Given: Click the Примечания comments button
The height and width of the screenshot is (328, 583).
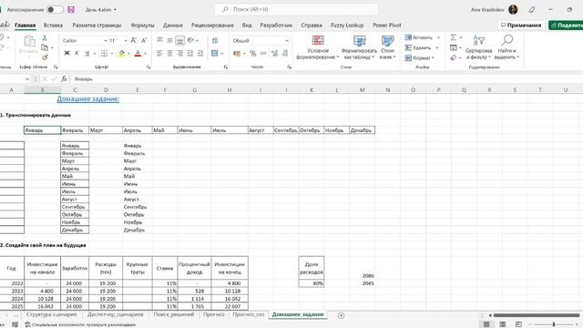Looking at the screenshot, I should coord(521,26).
